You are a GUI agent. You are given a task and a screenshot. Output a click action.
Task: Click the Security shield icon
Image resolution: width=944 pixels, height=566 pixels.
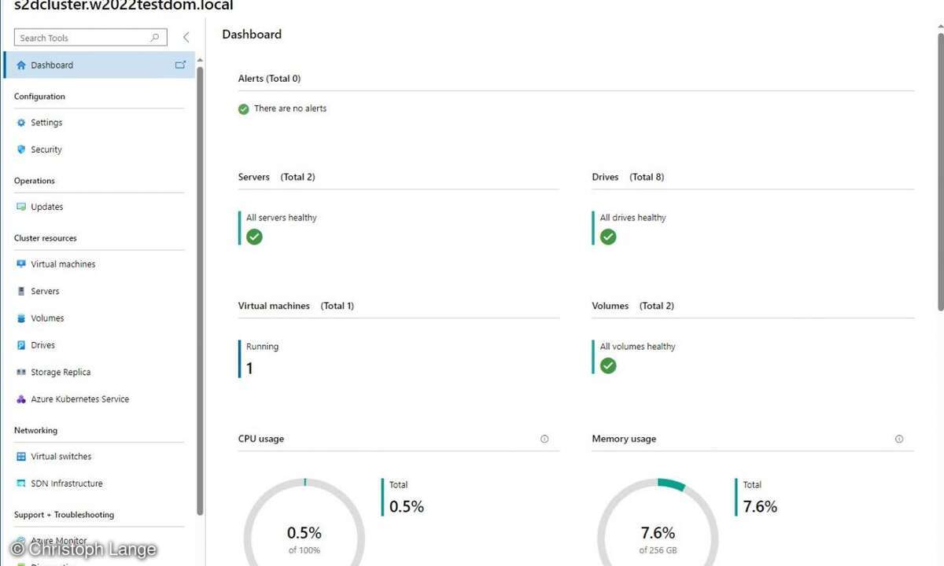[21, 149]
